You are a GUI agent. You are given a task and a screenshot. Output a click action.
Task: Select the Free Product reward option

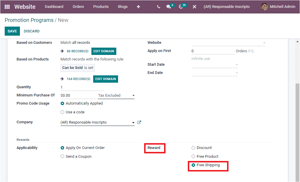click(193, 156)
